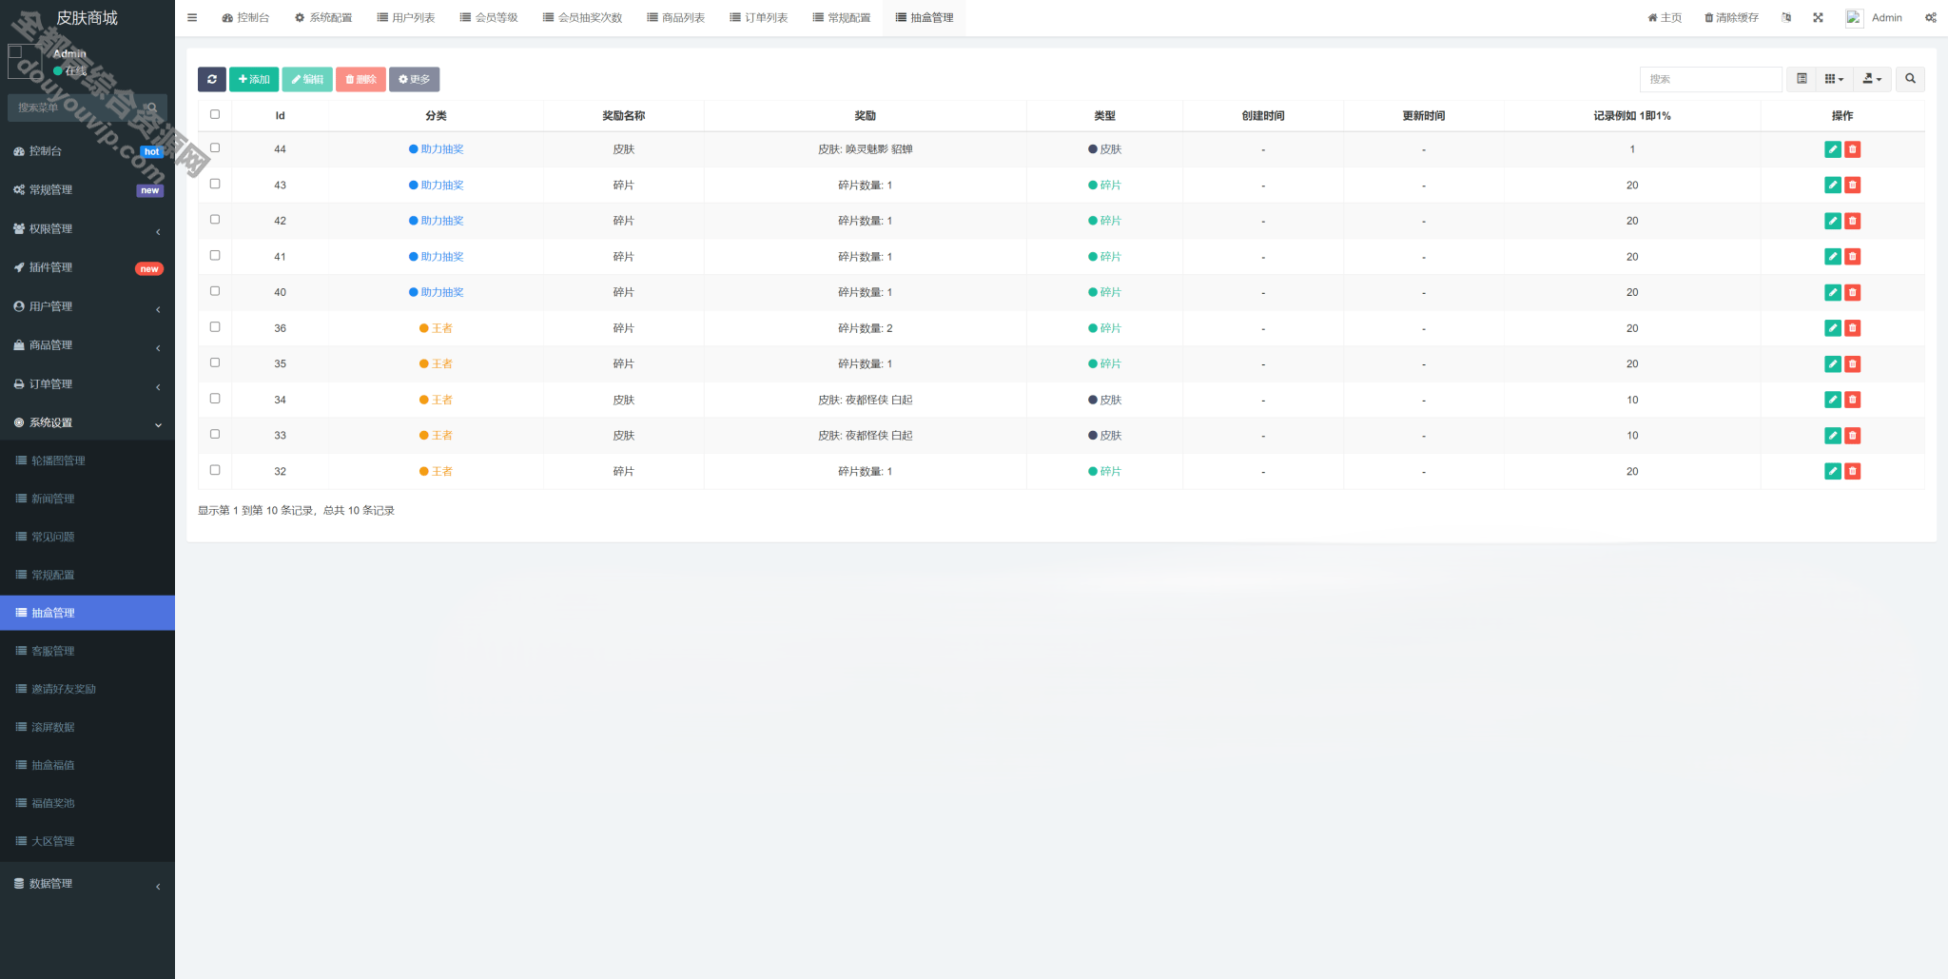1948x979 pixels.
Task: Tick the checkbox for row 40
Action: click(215, 291)
